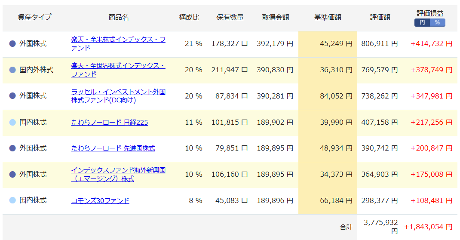Screen dimensions: 460x240
Task: Click the 商品名 column header
Action: [x=119, y=17]
